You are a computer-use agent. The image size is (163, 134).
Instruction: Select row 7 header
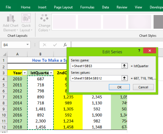[x=4, y=97]
